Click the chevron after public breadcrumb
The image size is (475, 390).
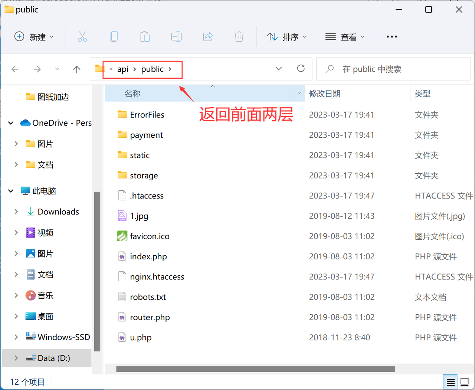[170, 69]
